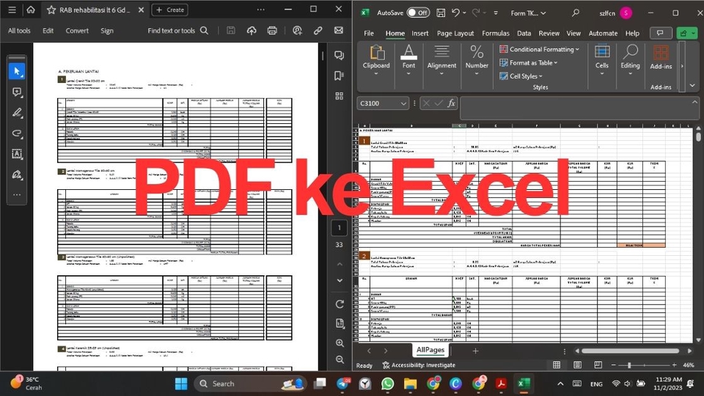Viewport: 704px width, 396px height.
Task: Switch to the Data tab
Action: click(x=524, y=33)
